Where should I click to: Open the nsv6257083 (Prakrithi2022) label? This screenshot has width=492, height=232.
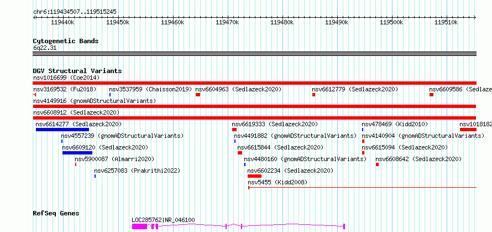point(137,171)
